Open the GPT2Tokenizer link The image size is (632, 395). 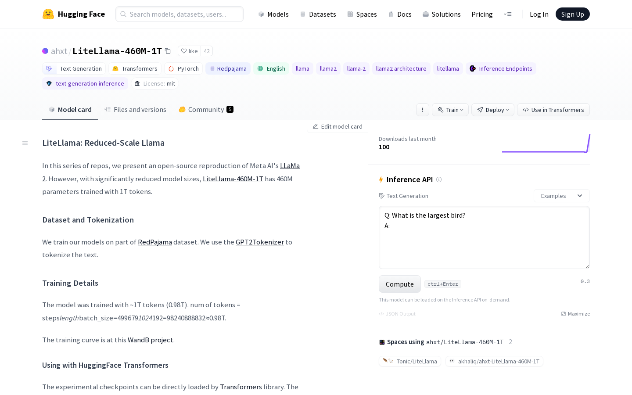point(260,242)
